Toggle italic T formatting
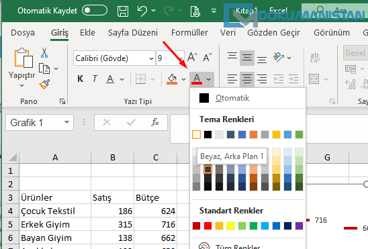 (x=95, y=79)
